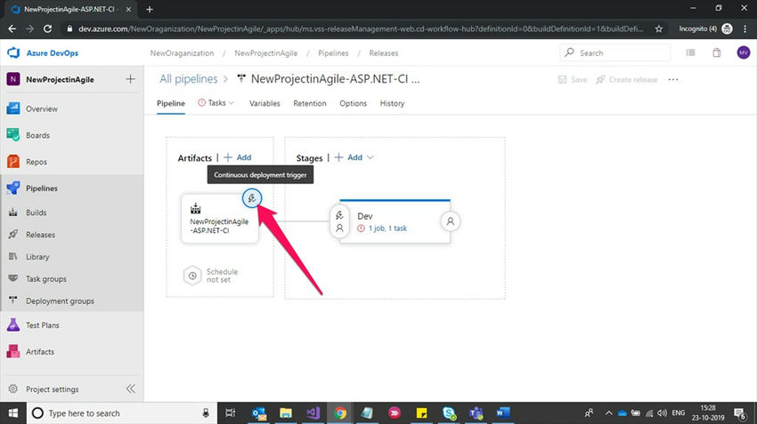This screenshot has height=424, width=757.
Task: Open the marketplace shopping bag icon
Action: tap(717, 52)
